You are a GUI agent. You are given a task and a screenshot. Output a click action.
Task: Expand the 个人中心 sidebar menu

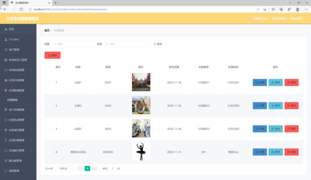click(18, 40)
